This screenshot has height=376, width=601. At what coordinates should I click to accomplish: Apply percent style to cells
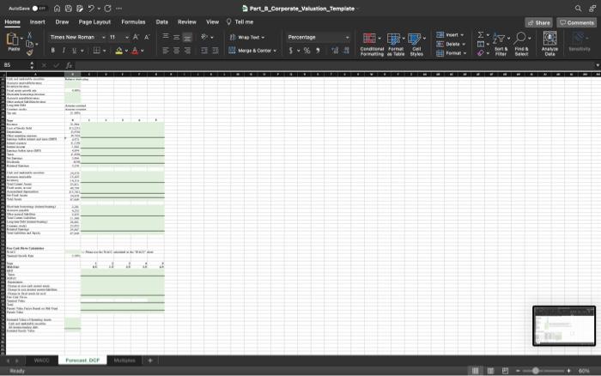coord(307,51)
